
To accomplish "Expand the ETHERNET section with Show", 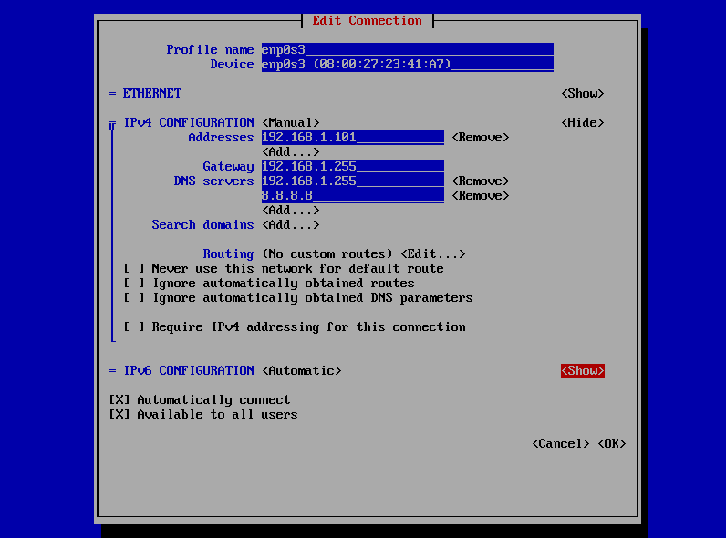I will [x=582, y=93].
